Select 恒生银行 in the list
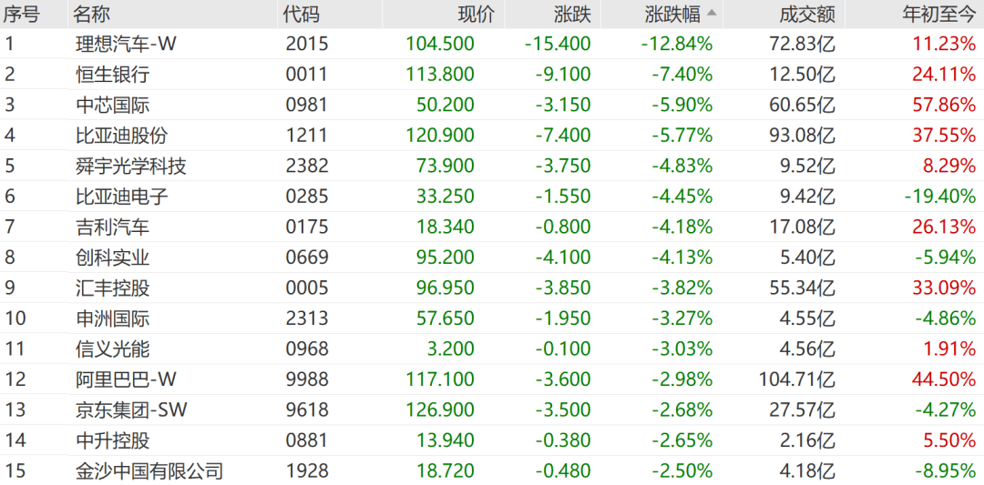This screenshot has height=485, width=984. coord(113,75)
